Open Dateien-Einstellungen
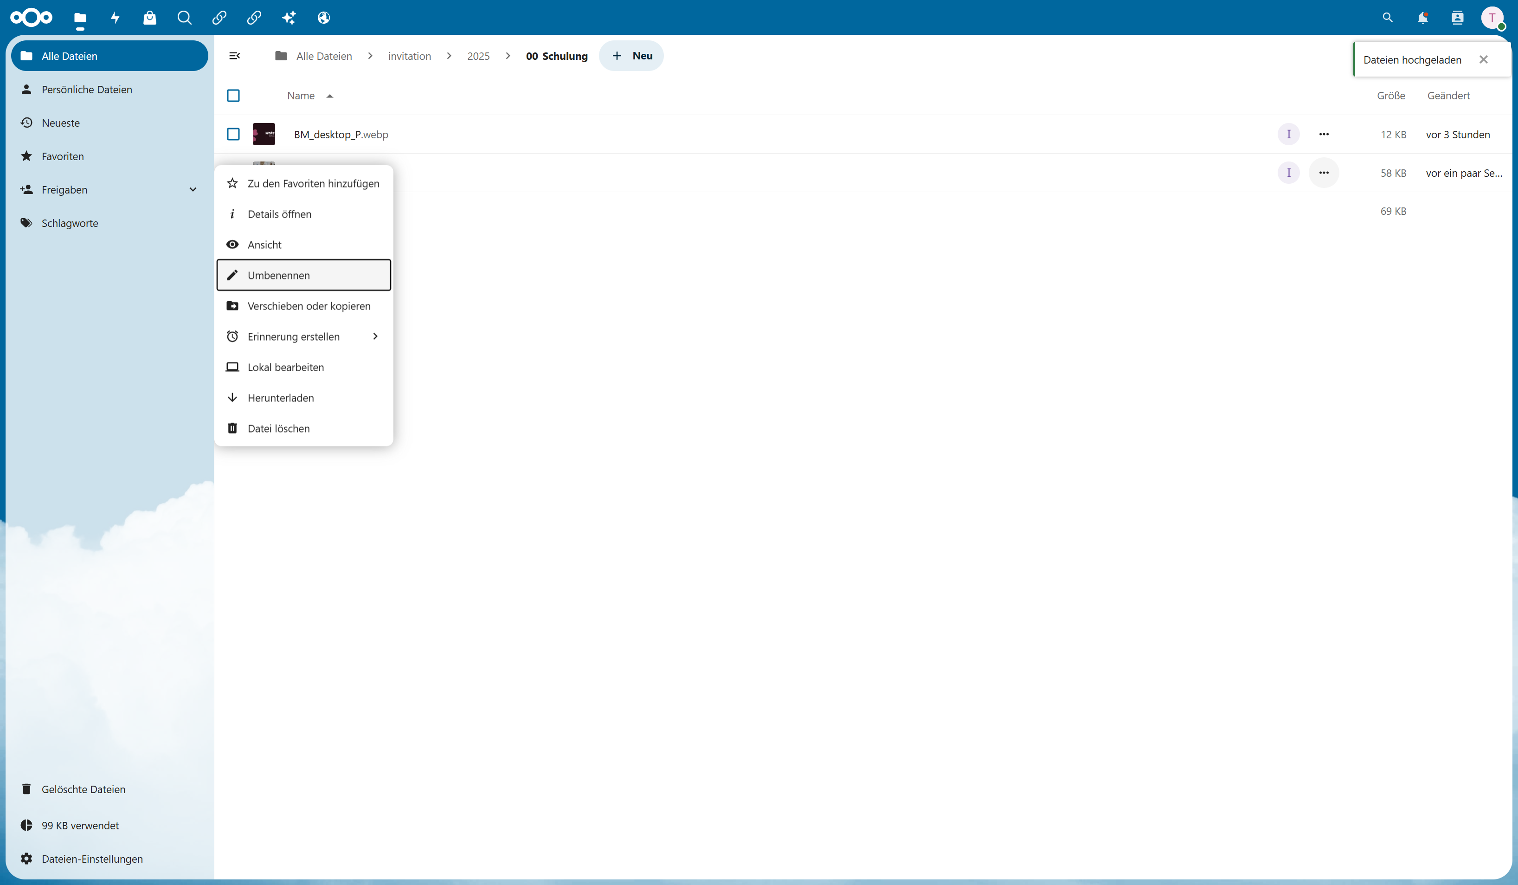This screenshot has width=1518, height=885. [x=109, y=859]
